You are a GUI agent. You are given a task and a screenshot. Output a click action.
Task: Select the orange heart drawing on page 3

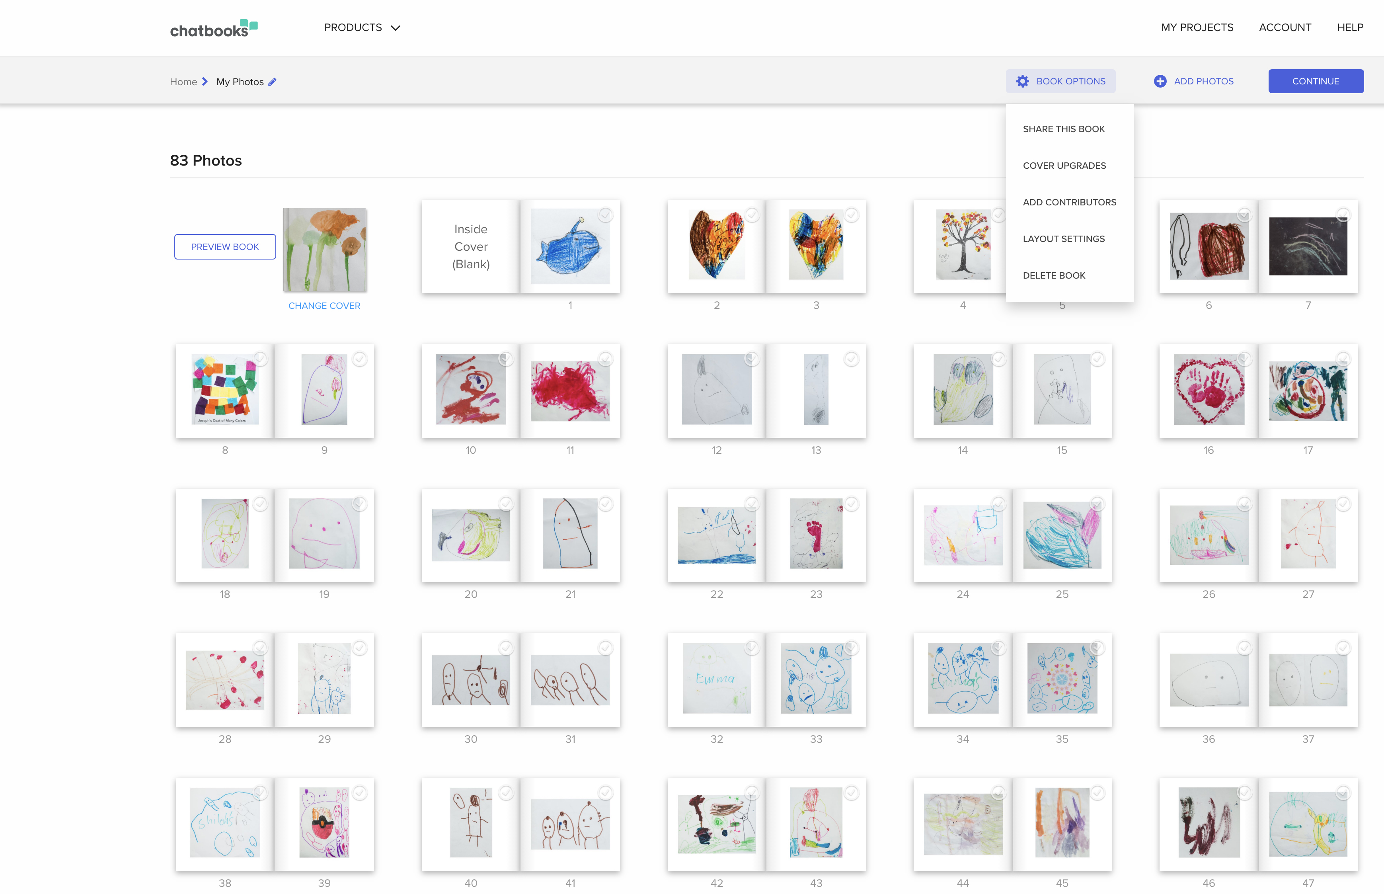coord(816,245)
